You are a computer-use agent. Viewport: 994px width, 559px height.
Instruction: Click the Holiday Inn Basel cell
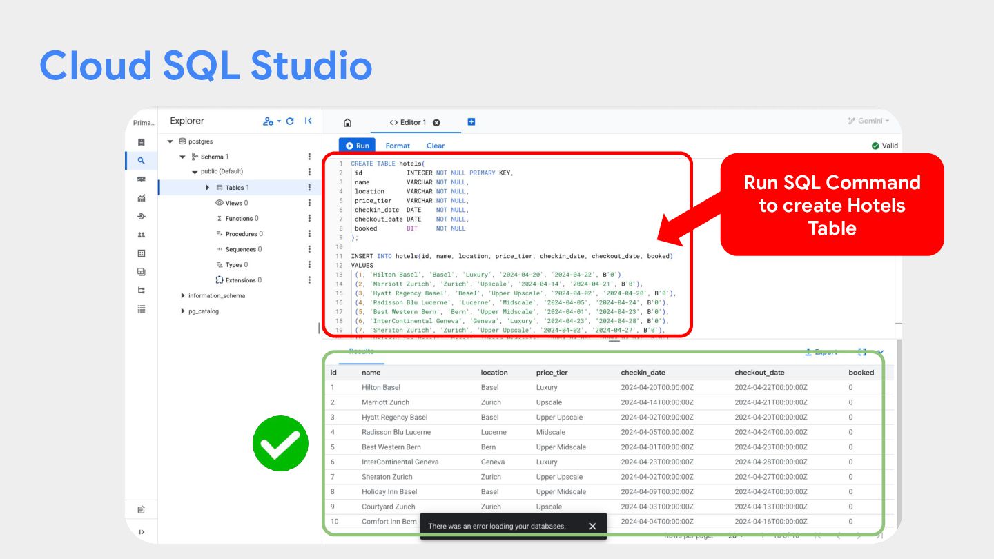coord(389,492)
